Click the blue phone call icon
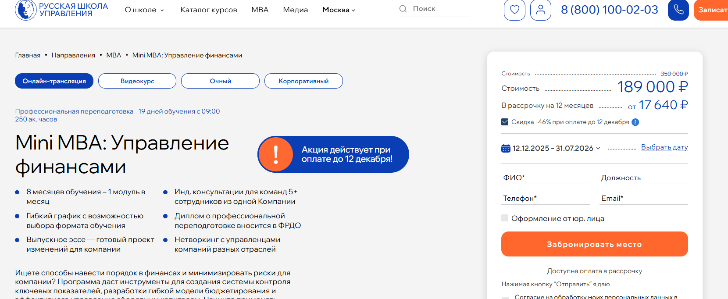This screenshot has height=299, width=728. [x=678, y=10]
